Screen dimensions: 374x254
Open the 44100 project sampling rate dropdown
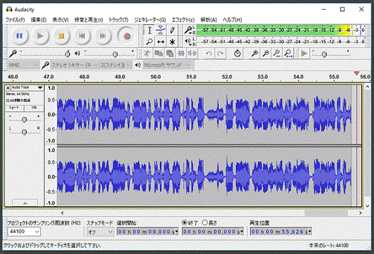coord(24,231)
